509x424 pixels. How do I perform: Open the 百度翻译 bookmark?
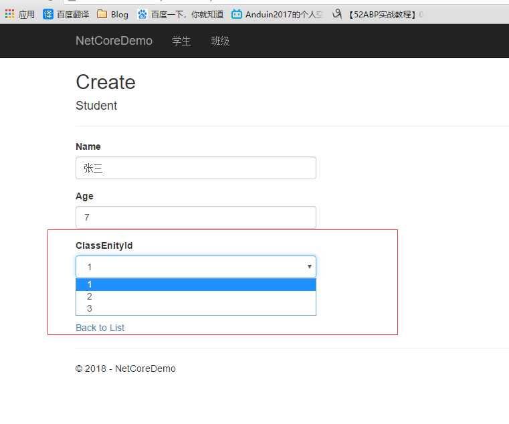pos(66,14)
